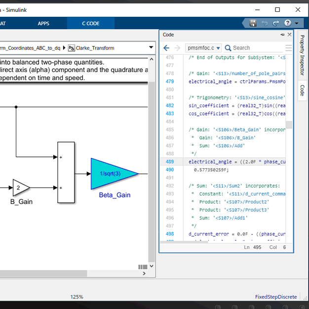Click line number 483 link
Image resolution: width=309 pixels, height=309 pixels.
(170, 114)
